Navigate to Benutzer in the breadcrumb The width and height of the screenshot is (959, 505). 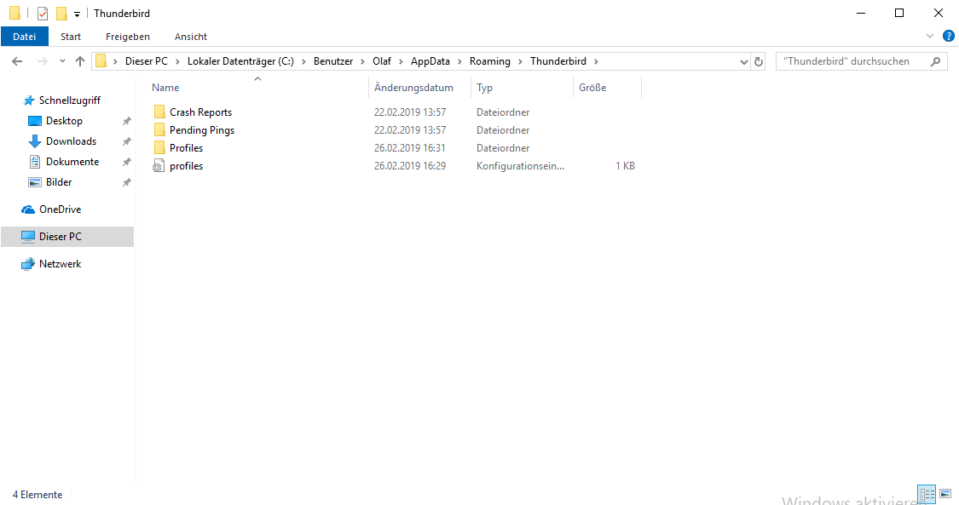(x=333, y=61)
